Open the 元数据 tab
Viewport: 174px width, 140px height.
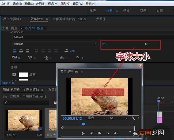(101, 19)
